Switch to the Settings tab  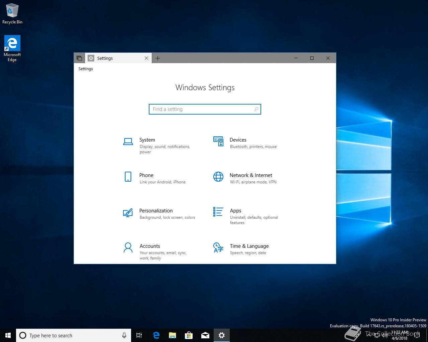[x=118, y=58]
